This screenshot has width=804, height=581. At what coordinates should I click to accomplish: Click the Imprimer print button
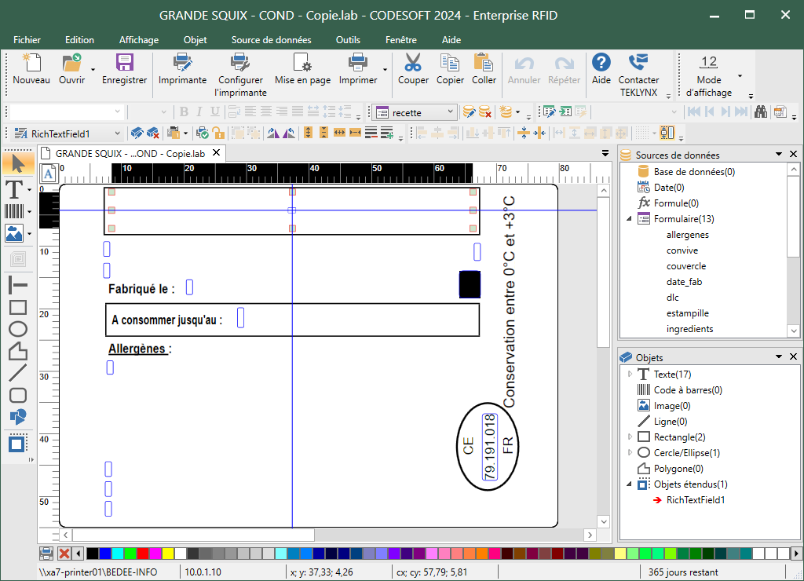tap(358, 63)
